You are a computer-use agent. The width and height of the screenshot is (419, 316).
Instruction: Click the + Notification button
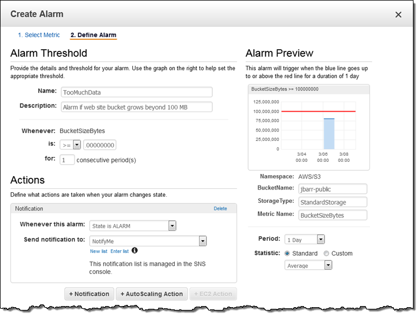(89, 294)
